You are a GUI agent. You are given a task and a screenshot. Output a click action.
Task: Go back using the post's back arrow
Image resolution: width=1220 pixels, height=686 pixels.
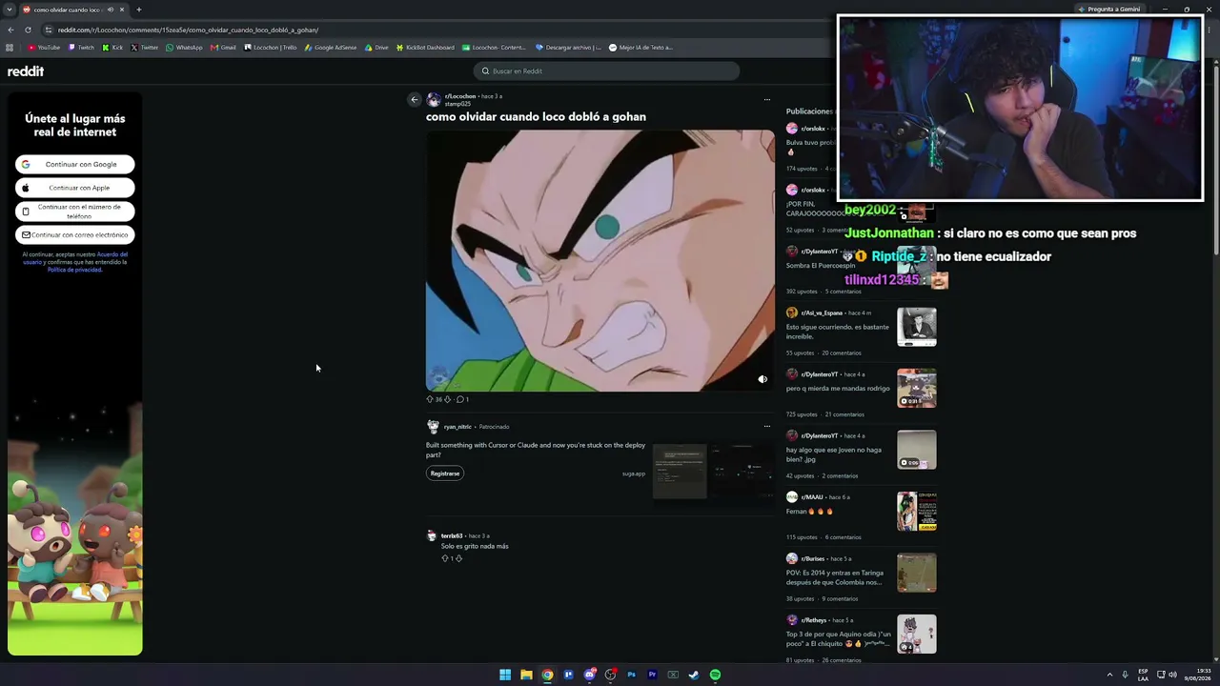(414, 99)
